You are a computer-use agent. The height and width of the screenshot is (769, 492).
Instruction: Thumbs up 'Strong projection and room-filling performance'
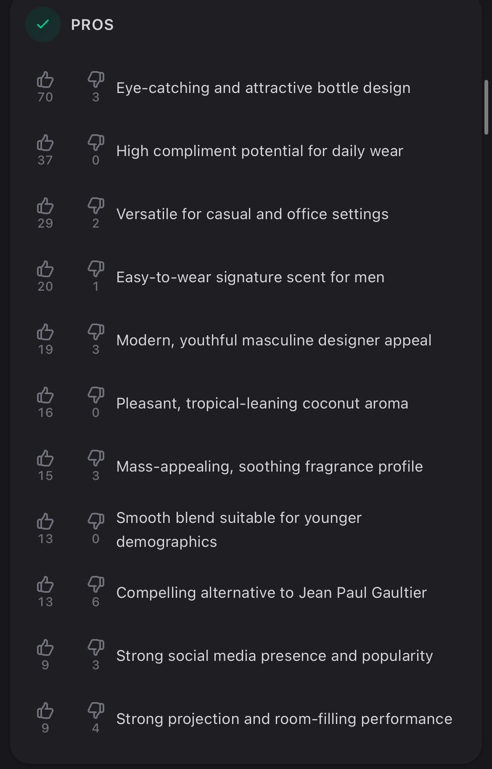coord(45,711)
